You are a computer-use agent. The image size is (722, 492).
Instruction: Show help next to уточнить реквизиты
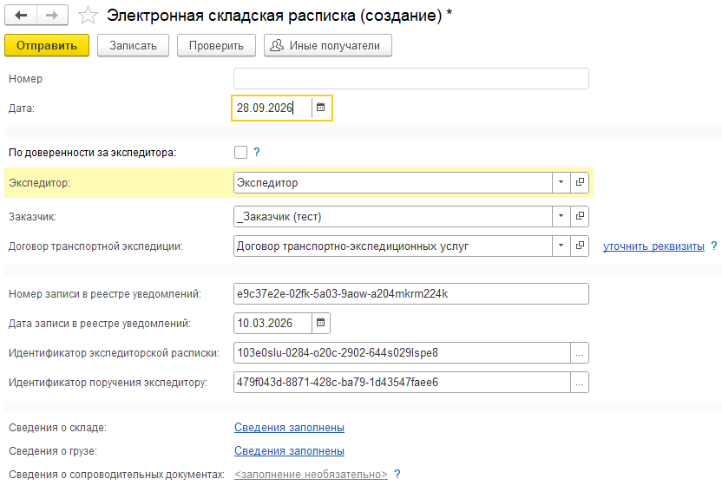(x=713, y=246)
